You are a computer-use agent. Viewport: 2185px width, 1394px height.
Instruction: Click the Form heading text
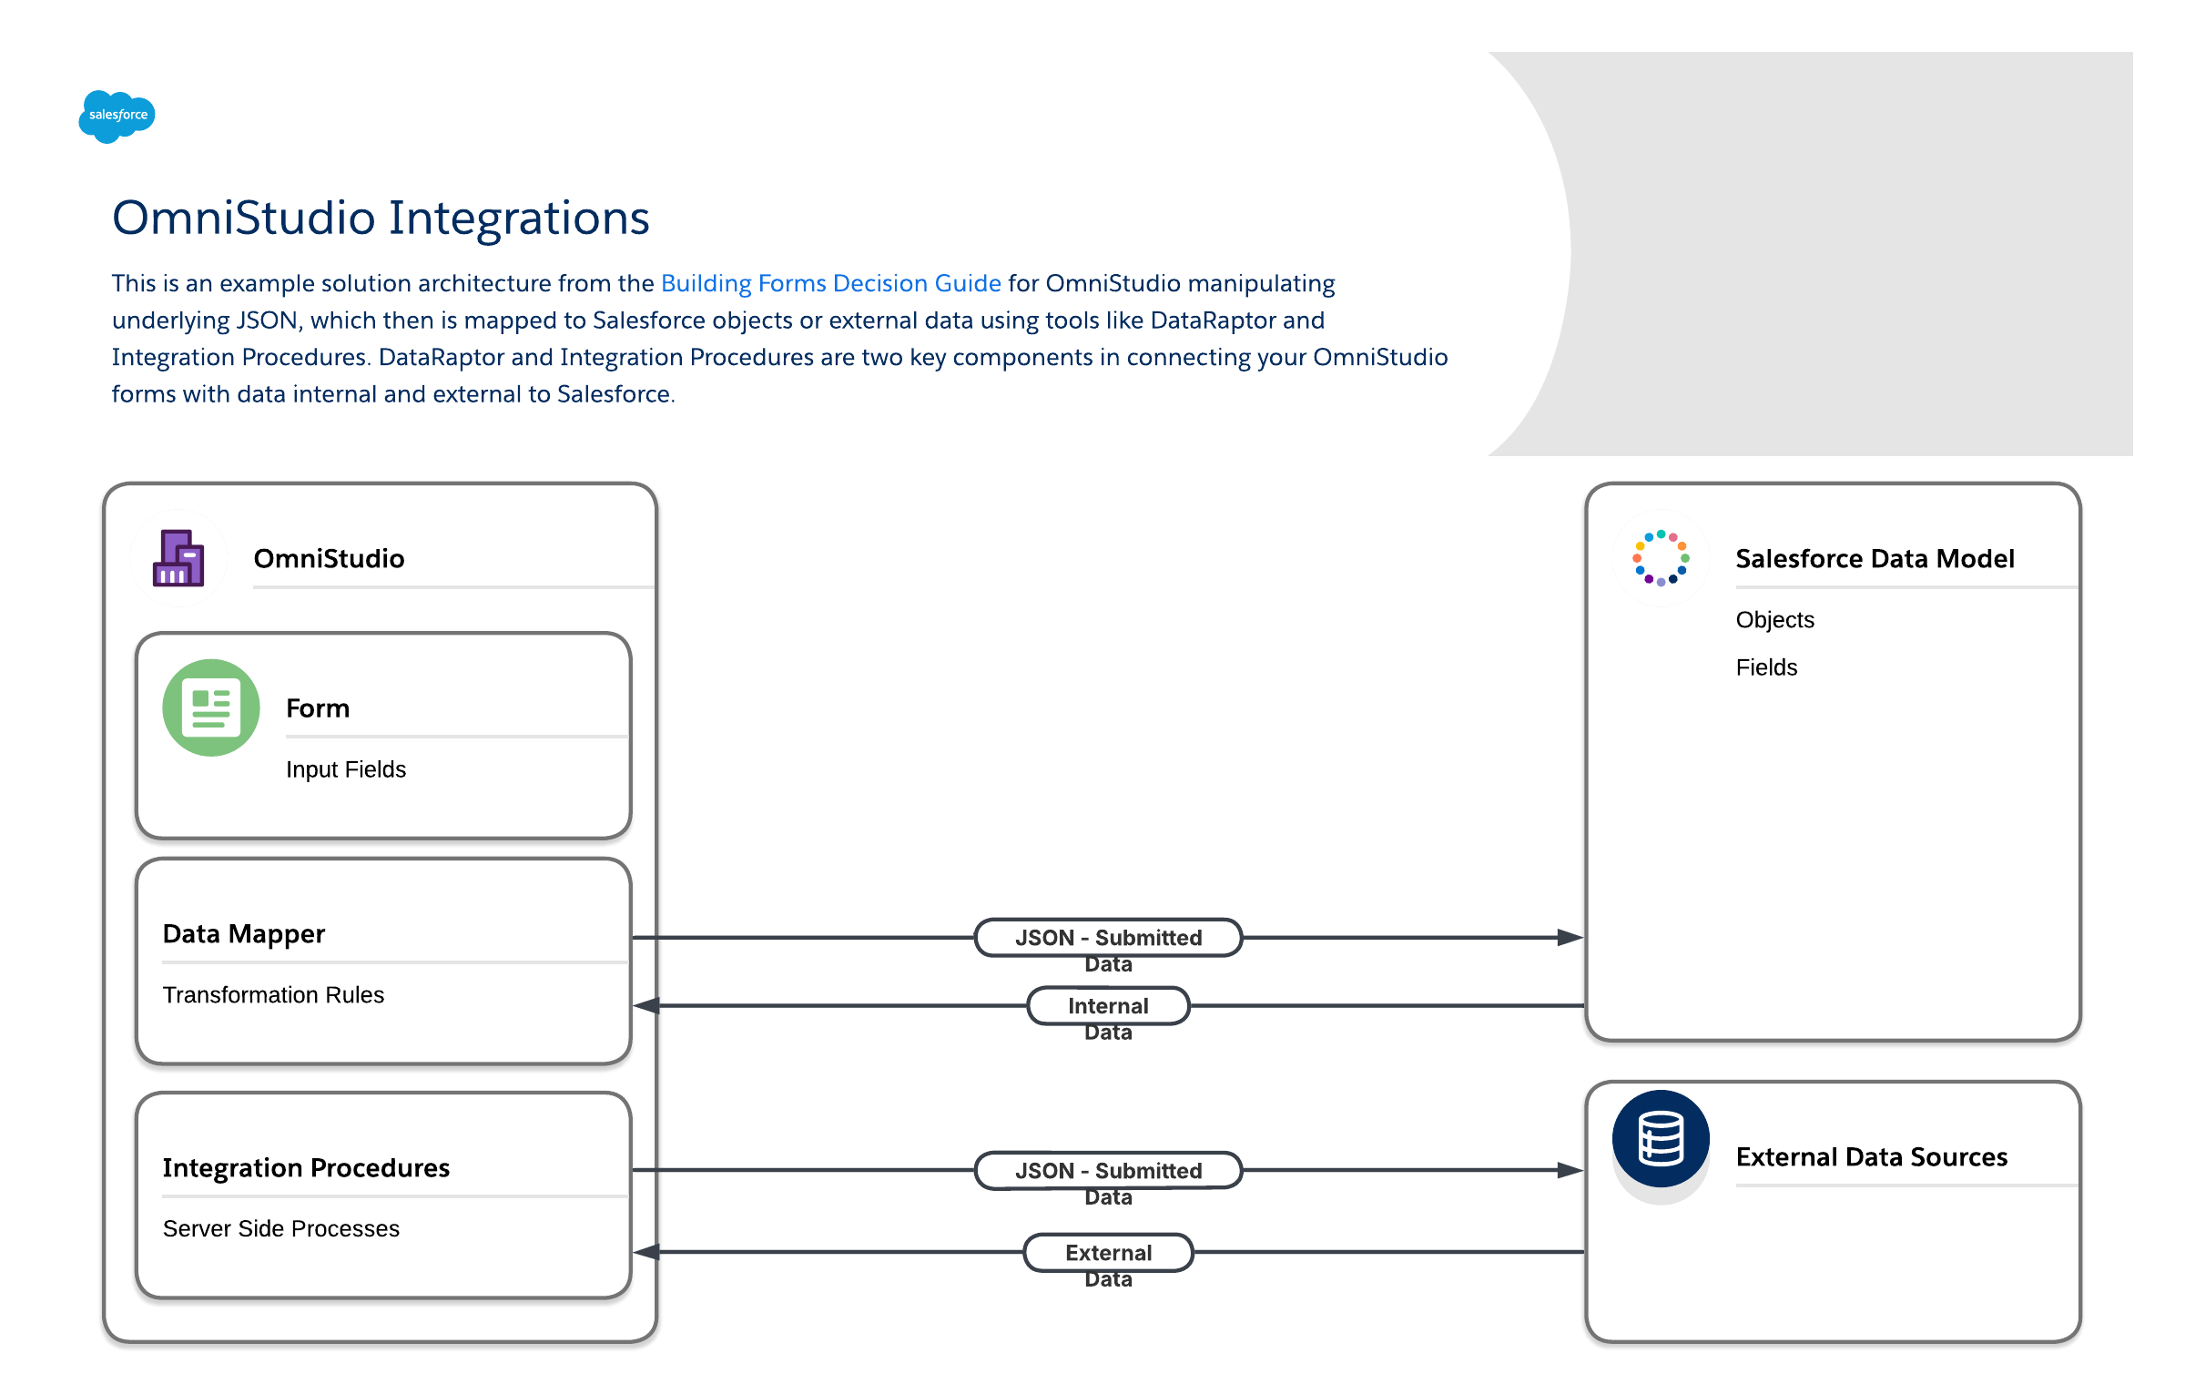click(x=318, y=707)
